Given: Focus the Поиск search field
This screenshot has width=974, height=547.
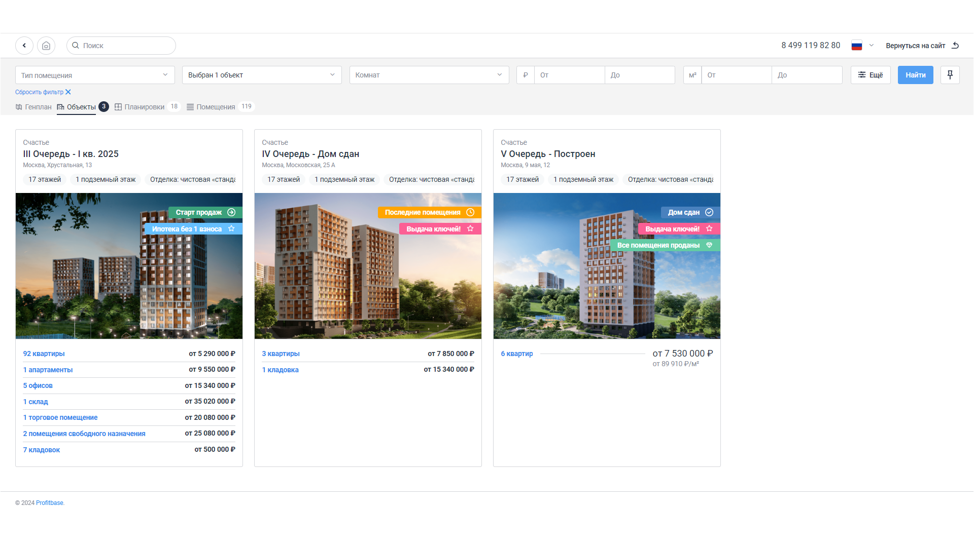Looking at the screenshot, I should (121, 46).
